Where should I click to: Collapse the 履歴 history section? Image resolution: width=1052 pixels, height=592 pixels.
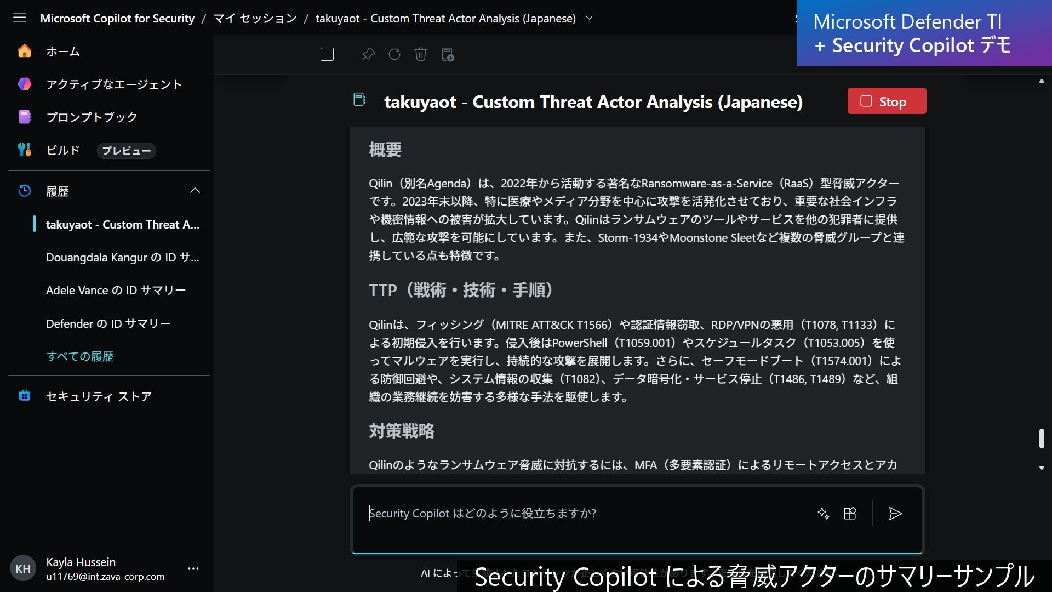[x=195, y=191]
